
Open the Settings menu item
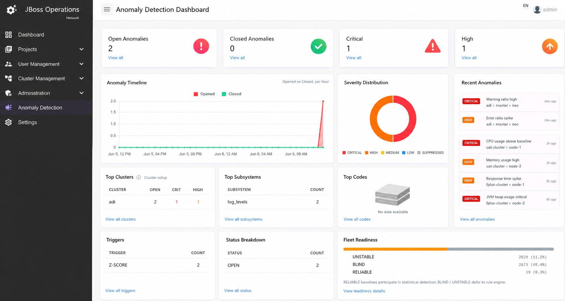pos(46,122)
